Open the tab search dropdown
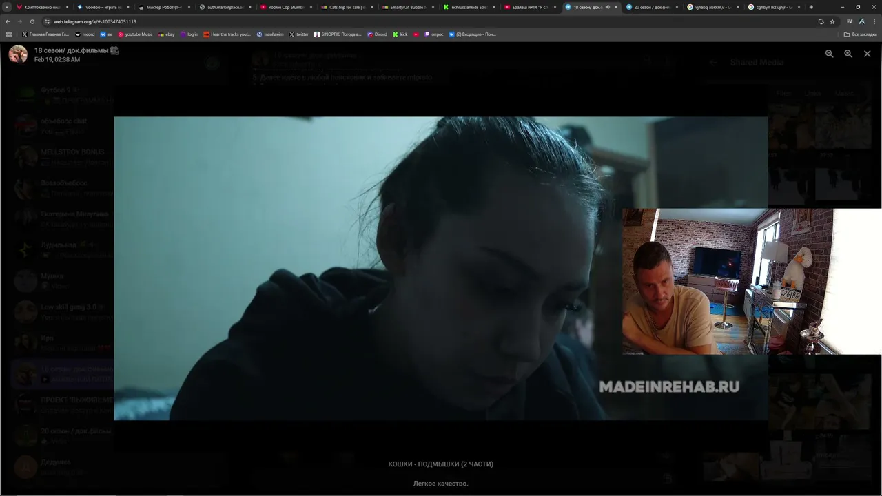 pos(7,7)
